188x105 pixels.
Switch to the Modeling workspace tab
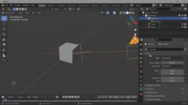tap(51, 6)
